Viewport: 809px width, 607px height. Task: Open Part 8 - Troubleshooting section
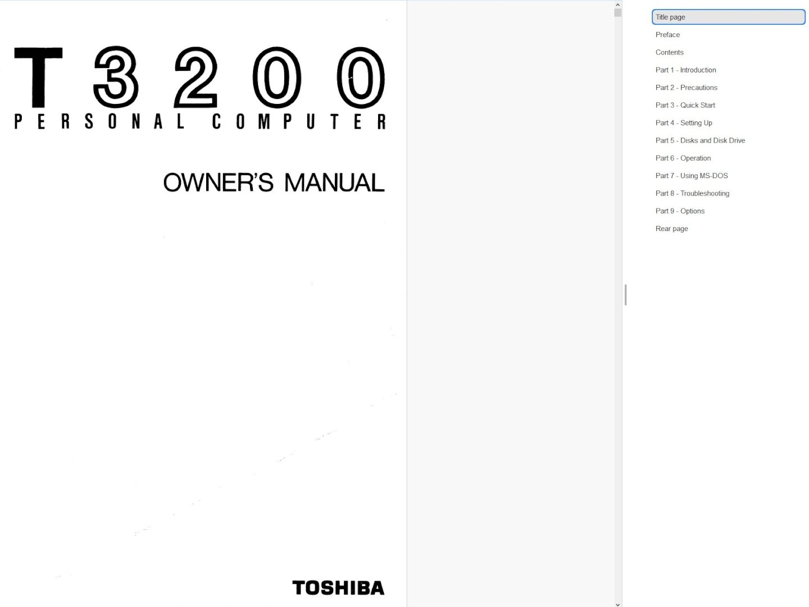point(692,193)
